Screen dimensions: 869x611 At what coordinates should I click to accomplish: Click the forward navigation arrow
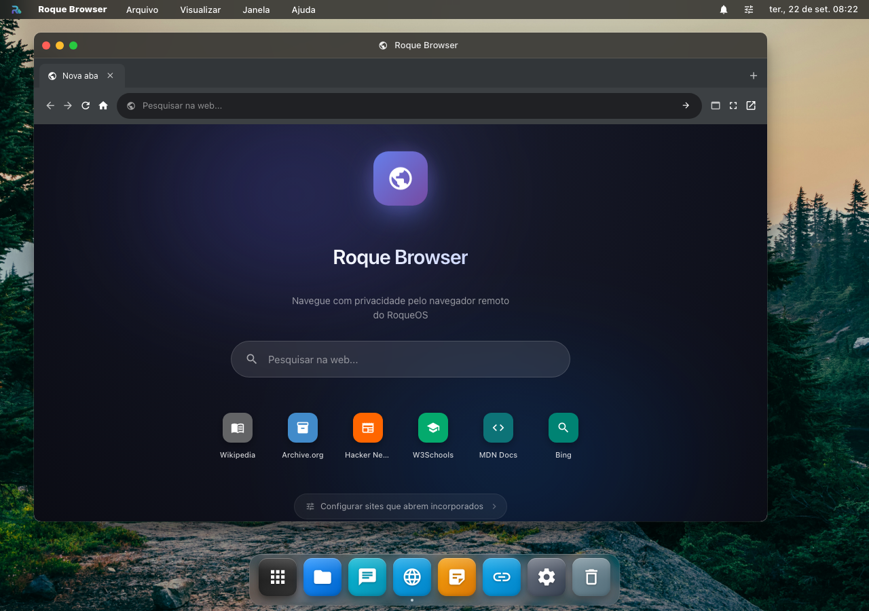click(68, 105)
